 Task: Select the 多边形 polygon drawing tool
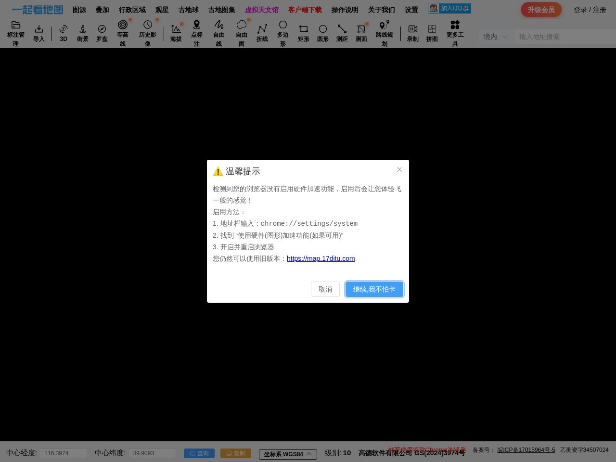click(x=282, y=32)
